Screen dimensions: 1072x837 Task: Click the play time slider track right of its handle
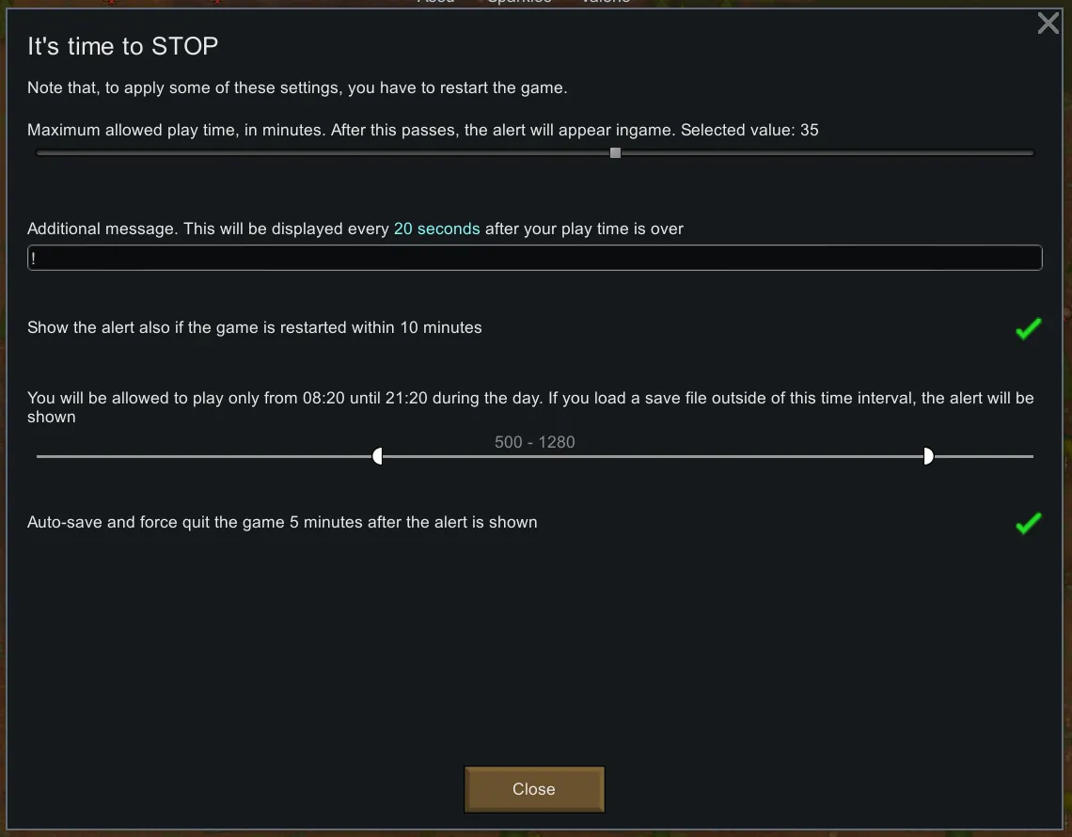click(x=828, y=152)
